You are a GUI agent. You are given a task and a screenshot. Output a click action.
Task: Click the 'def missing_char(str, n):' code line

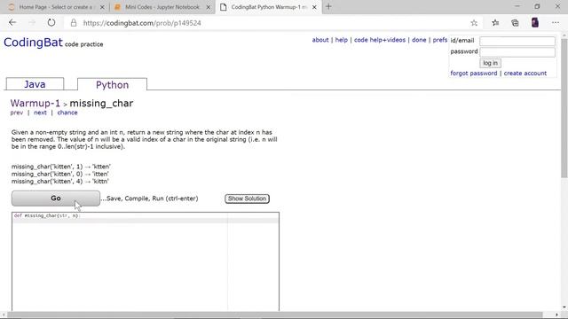coord(46,215)
